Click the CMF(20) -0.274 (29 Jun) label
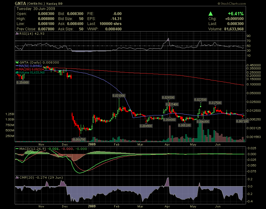Screen dimensions: 266x209 [41, 177]
